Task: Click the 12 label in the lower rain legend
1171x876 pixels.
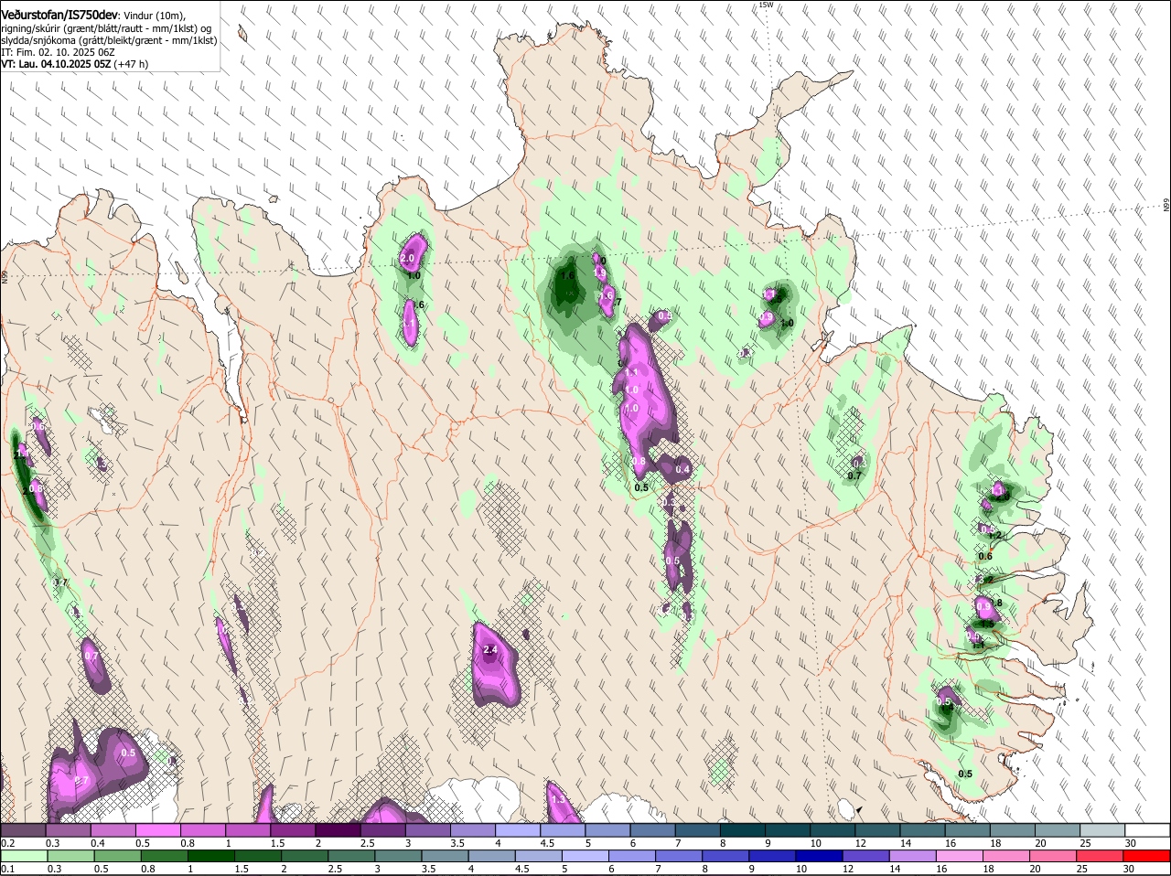Action: point(846,869)
